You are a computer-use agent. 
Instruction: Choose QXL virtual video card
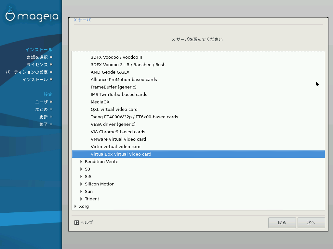(198, 109)
